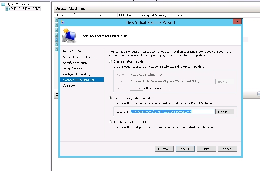This screenshot has width=260, height=171.
Task: Cancel the wizard
Action: [x=228, y=149]
